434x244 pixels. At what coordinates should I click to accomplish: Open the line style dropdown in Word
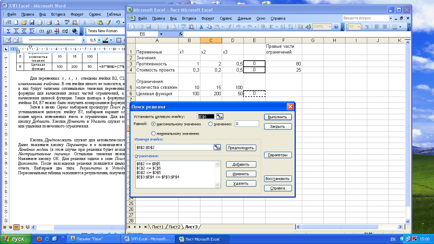click(83, 40)
